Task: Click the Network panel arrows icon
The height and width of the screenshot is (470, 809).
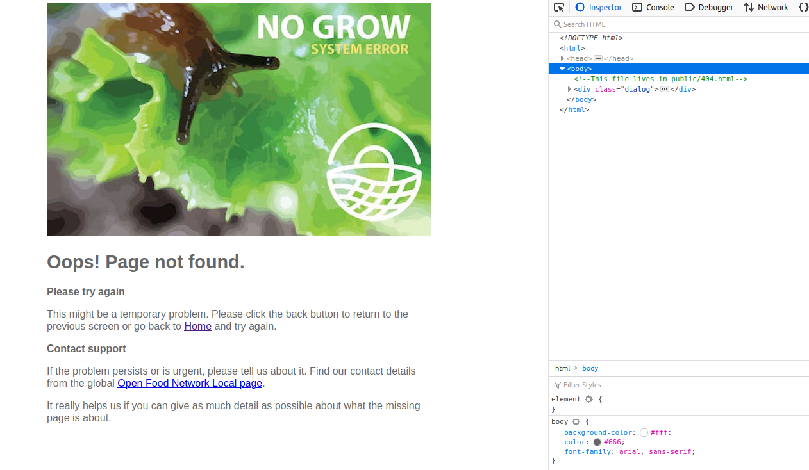Action: coord(749,7)
